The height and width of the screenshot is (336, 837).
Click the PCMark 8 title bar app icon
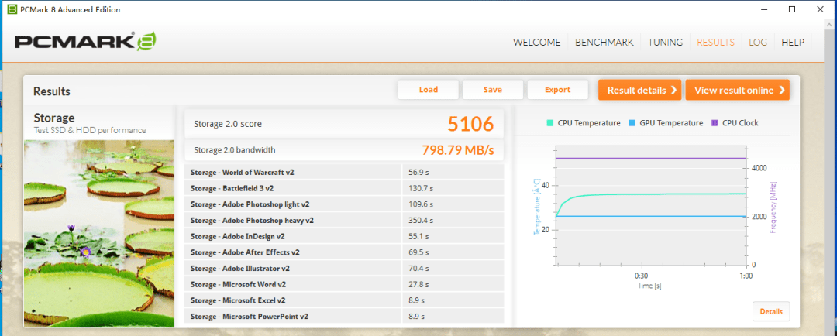[12, 9]
